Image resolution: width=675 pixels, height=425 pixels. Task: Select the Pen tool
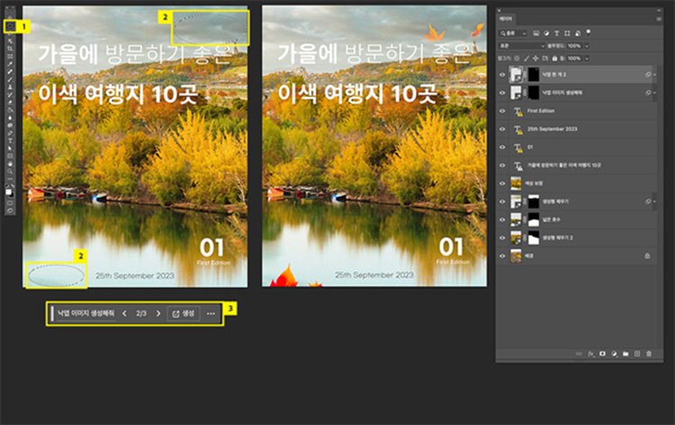click(x=10, y=133)
